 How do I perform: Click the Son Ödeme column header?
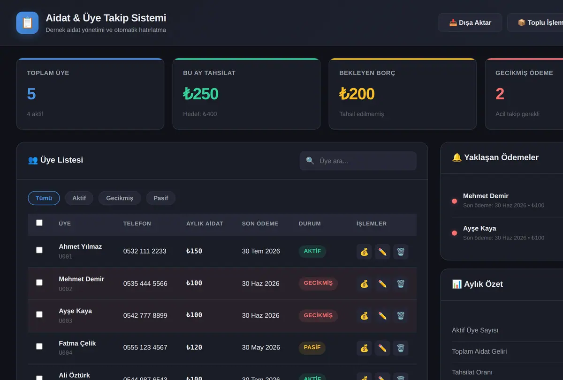[x=260, y=224]
